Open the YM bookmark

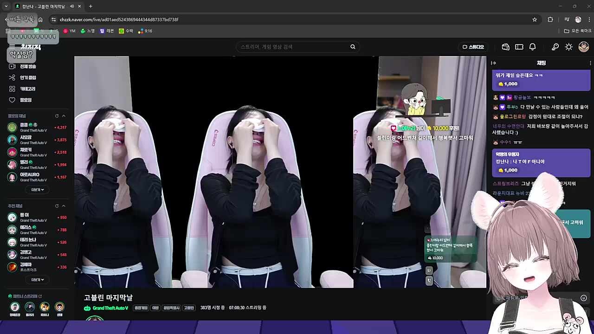tap(69, 31)
